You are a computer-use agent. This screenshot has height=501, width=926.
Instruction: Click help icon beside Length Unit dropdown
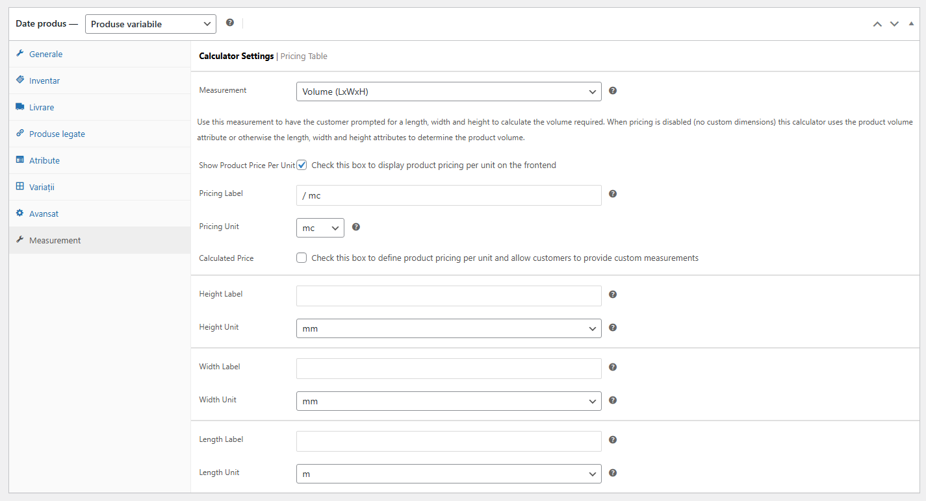pos(612,473)
